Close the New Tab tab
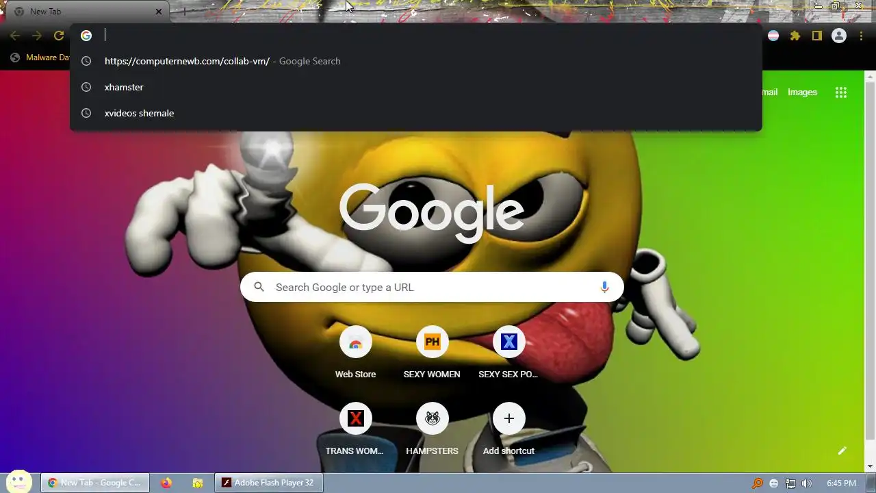Screen dimensions: 876x493 tap(159, 12)
